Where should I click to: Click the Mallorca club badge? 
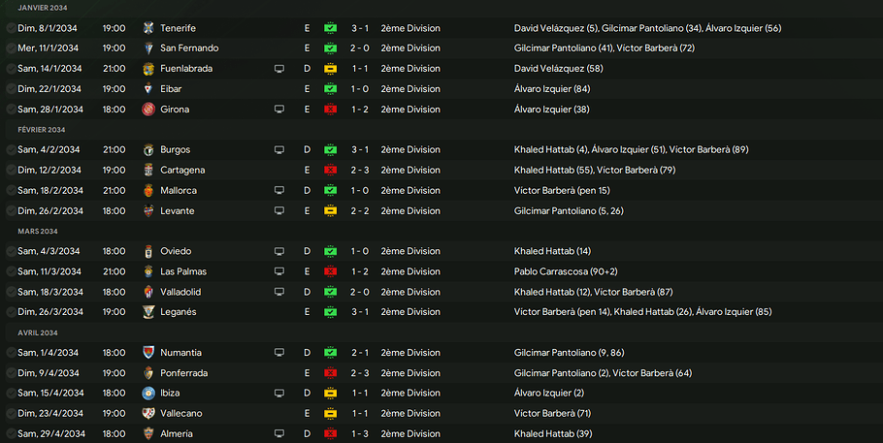click(x=148, y=191)
